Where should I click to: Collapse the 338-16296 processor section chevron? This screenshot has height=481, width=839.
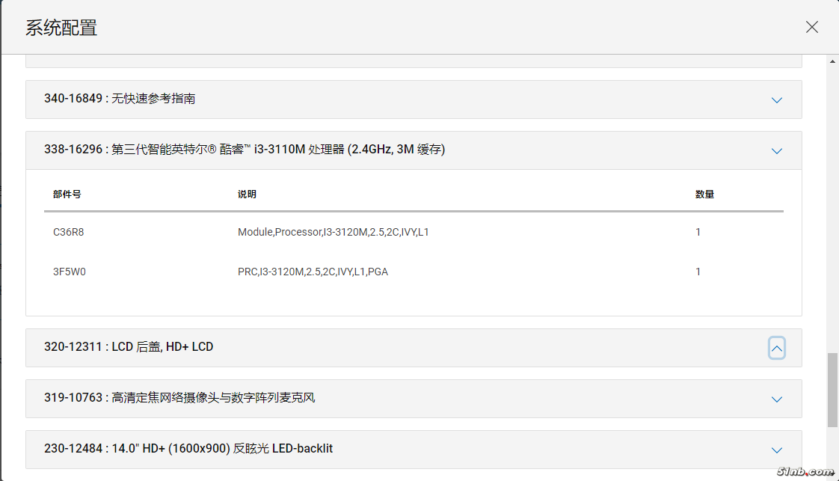point(776,150)
